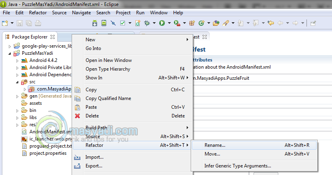The image size is (332, 175).
Task: Click the Last Edit Location icon
Action: pyautogui.click(x=271, y=23)
